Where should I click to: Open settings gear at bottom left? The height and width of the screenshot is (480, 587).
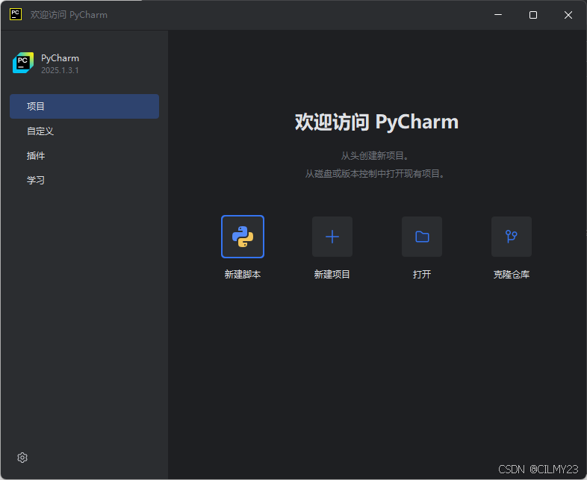click(22, 458)
